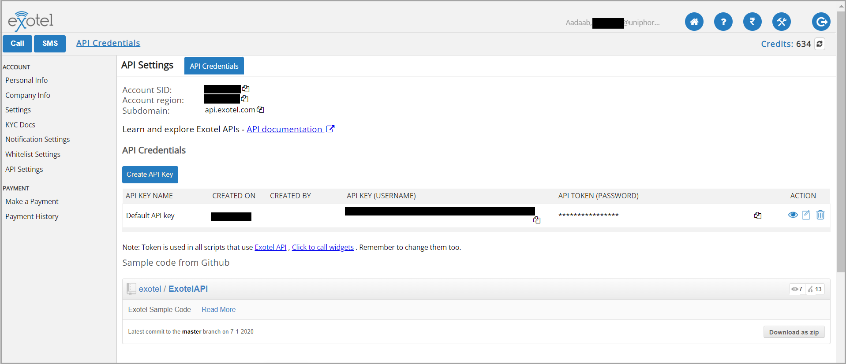Click the Create API Key button
This screenshot has height=364, width=846.
pos(150,175)
